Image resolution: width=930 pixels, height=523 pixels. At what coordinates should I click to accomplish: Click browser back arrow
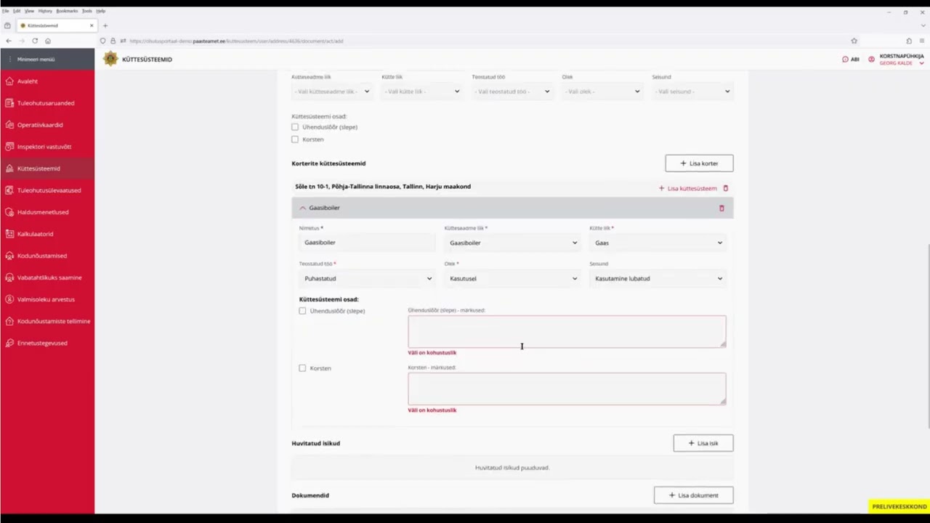pyautogui.click(x=9, y=41)
